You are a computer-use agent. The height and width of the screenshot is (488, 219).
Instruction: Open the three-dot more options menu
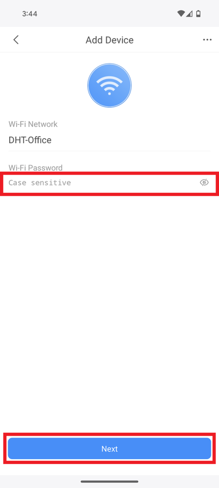pyautogui.click(x=207, y=40)
